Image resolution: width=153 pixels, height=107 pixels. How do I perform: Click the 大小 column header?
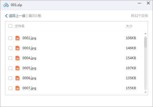(x=129, y=26)
